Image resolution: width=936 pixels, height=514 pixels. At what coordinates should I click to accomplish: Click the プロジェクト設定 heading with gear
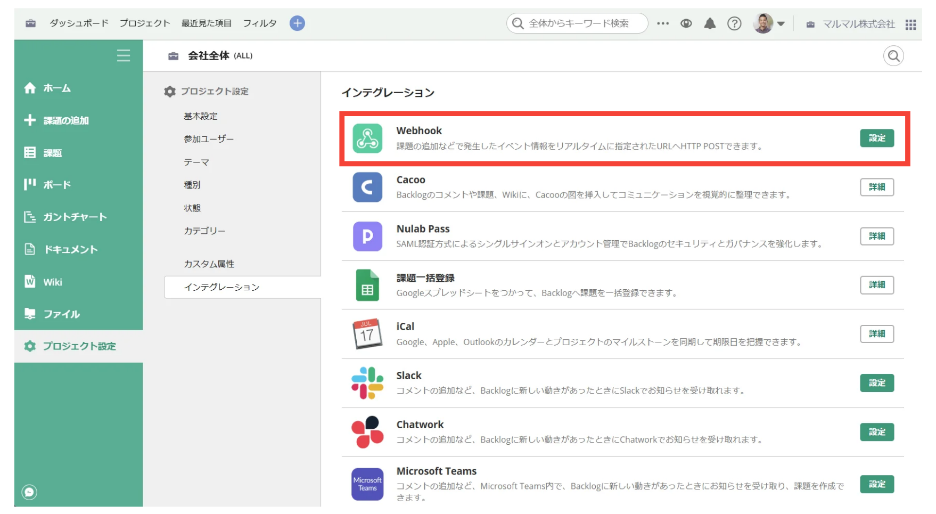pyautogui.click(x=207, y=92)
